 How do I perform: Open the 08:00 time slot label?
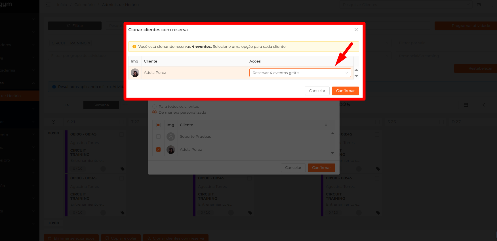[x=54, y=133]
